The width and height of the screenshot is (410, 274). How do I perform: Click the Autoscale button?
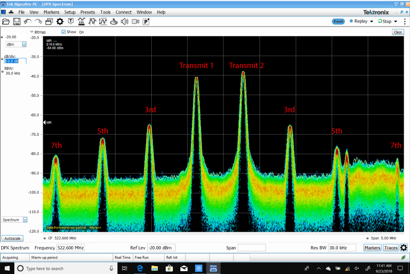click(13, 238)
